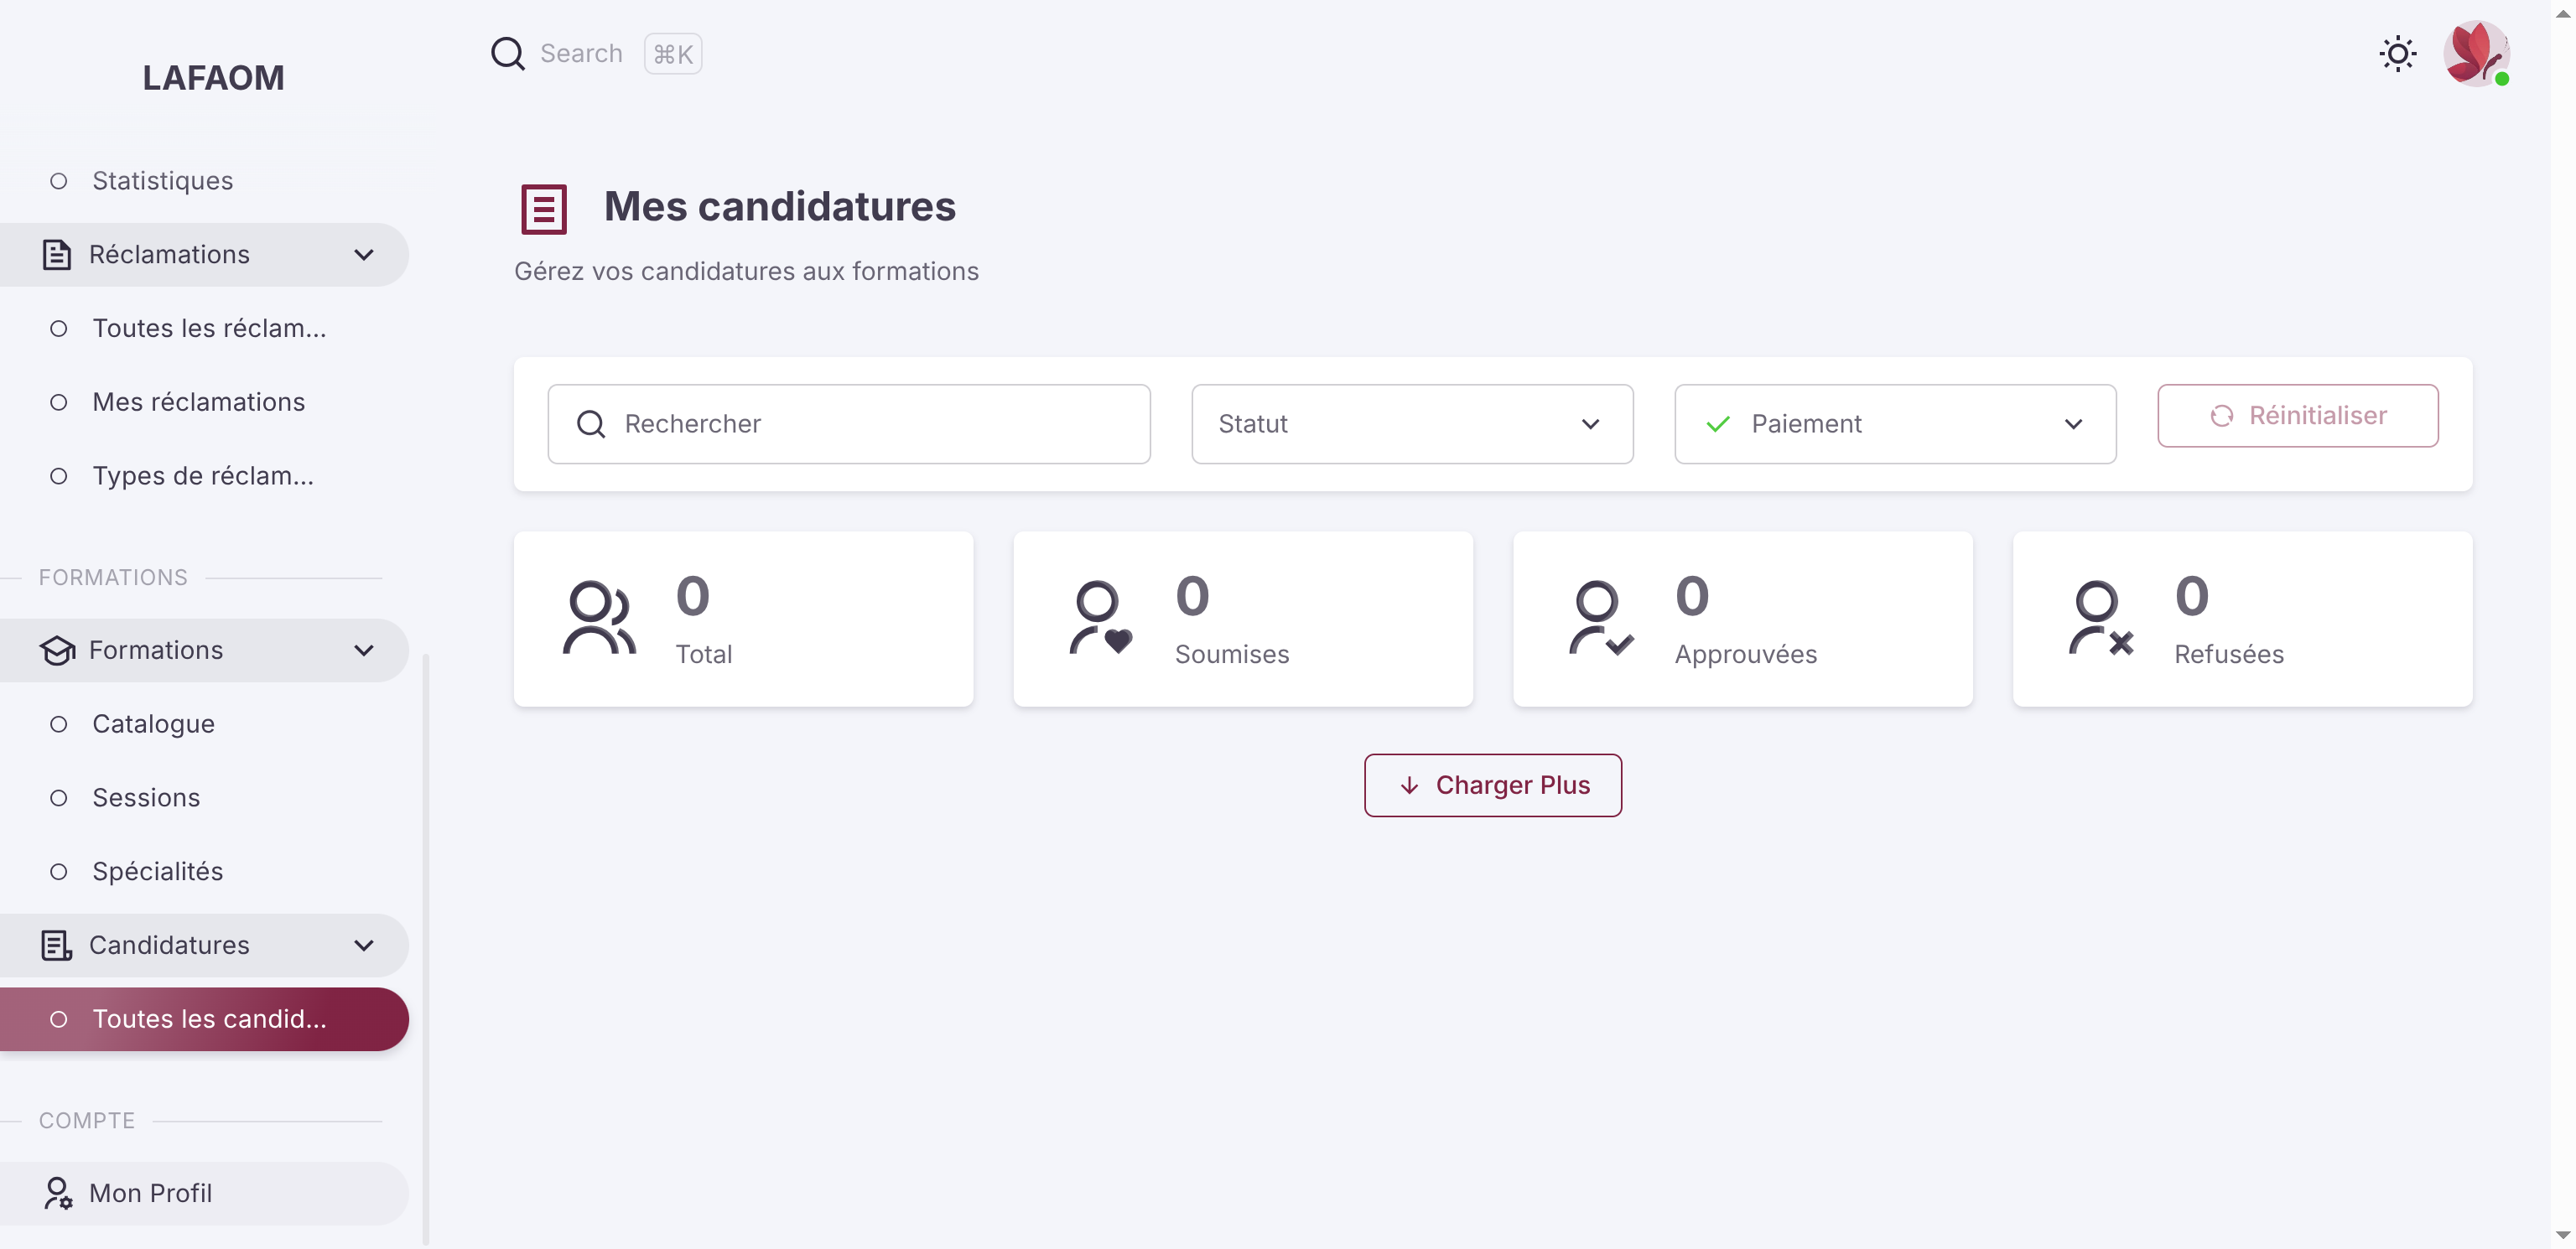Toggle the light/dark theme sun icon
This screenshot has height=1249, width=2576.
pyautogui.click(x=2397, y=54)
